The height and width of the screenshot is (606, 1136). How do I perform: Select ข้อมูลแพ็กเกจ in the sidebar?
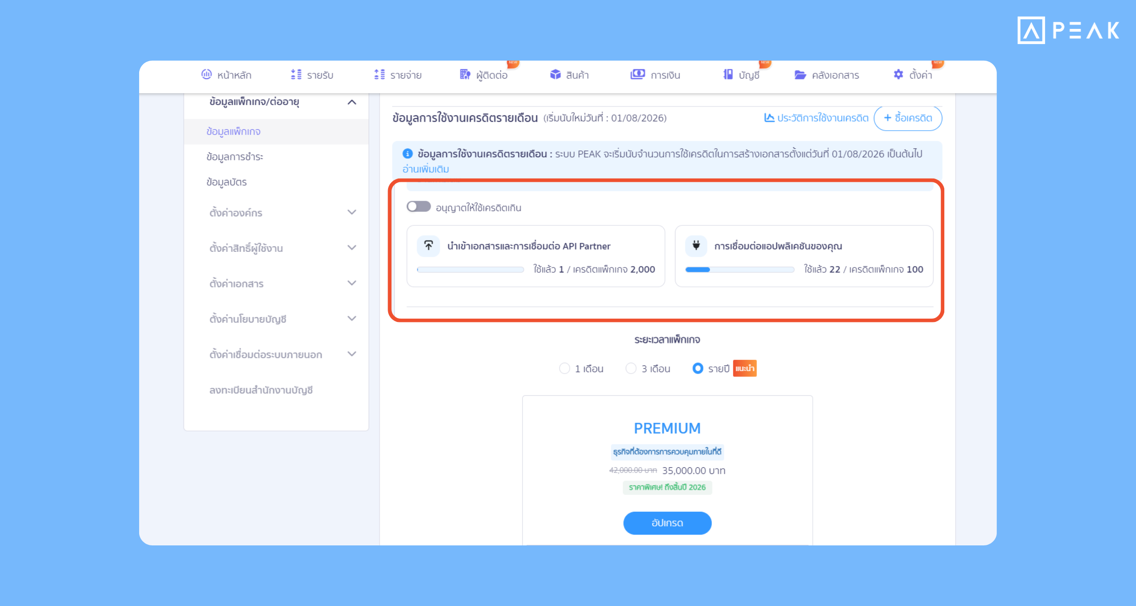(x=276, y=131)
